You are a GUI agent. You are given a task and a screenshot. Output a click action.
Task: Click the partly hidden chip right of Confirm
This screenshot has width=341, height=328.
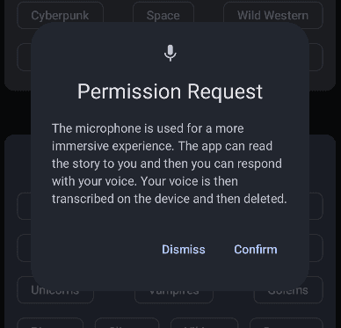pyautogui.click(x=316, y=248)
